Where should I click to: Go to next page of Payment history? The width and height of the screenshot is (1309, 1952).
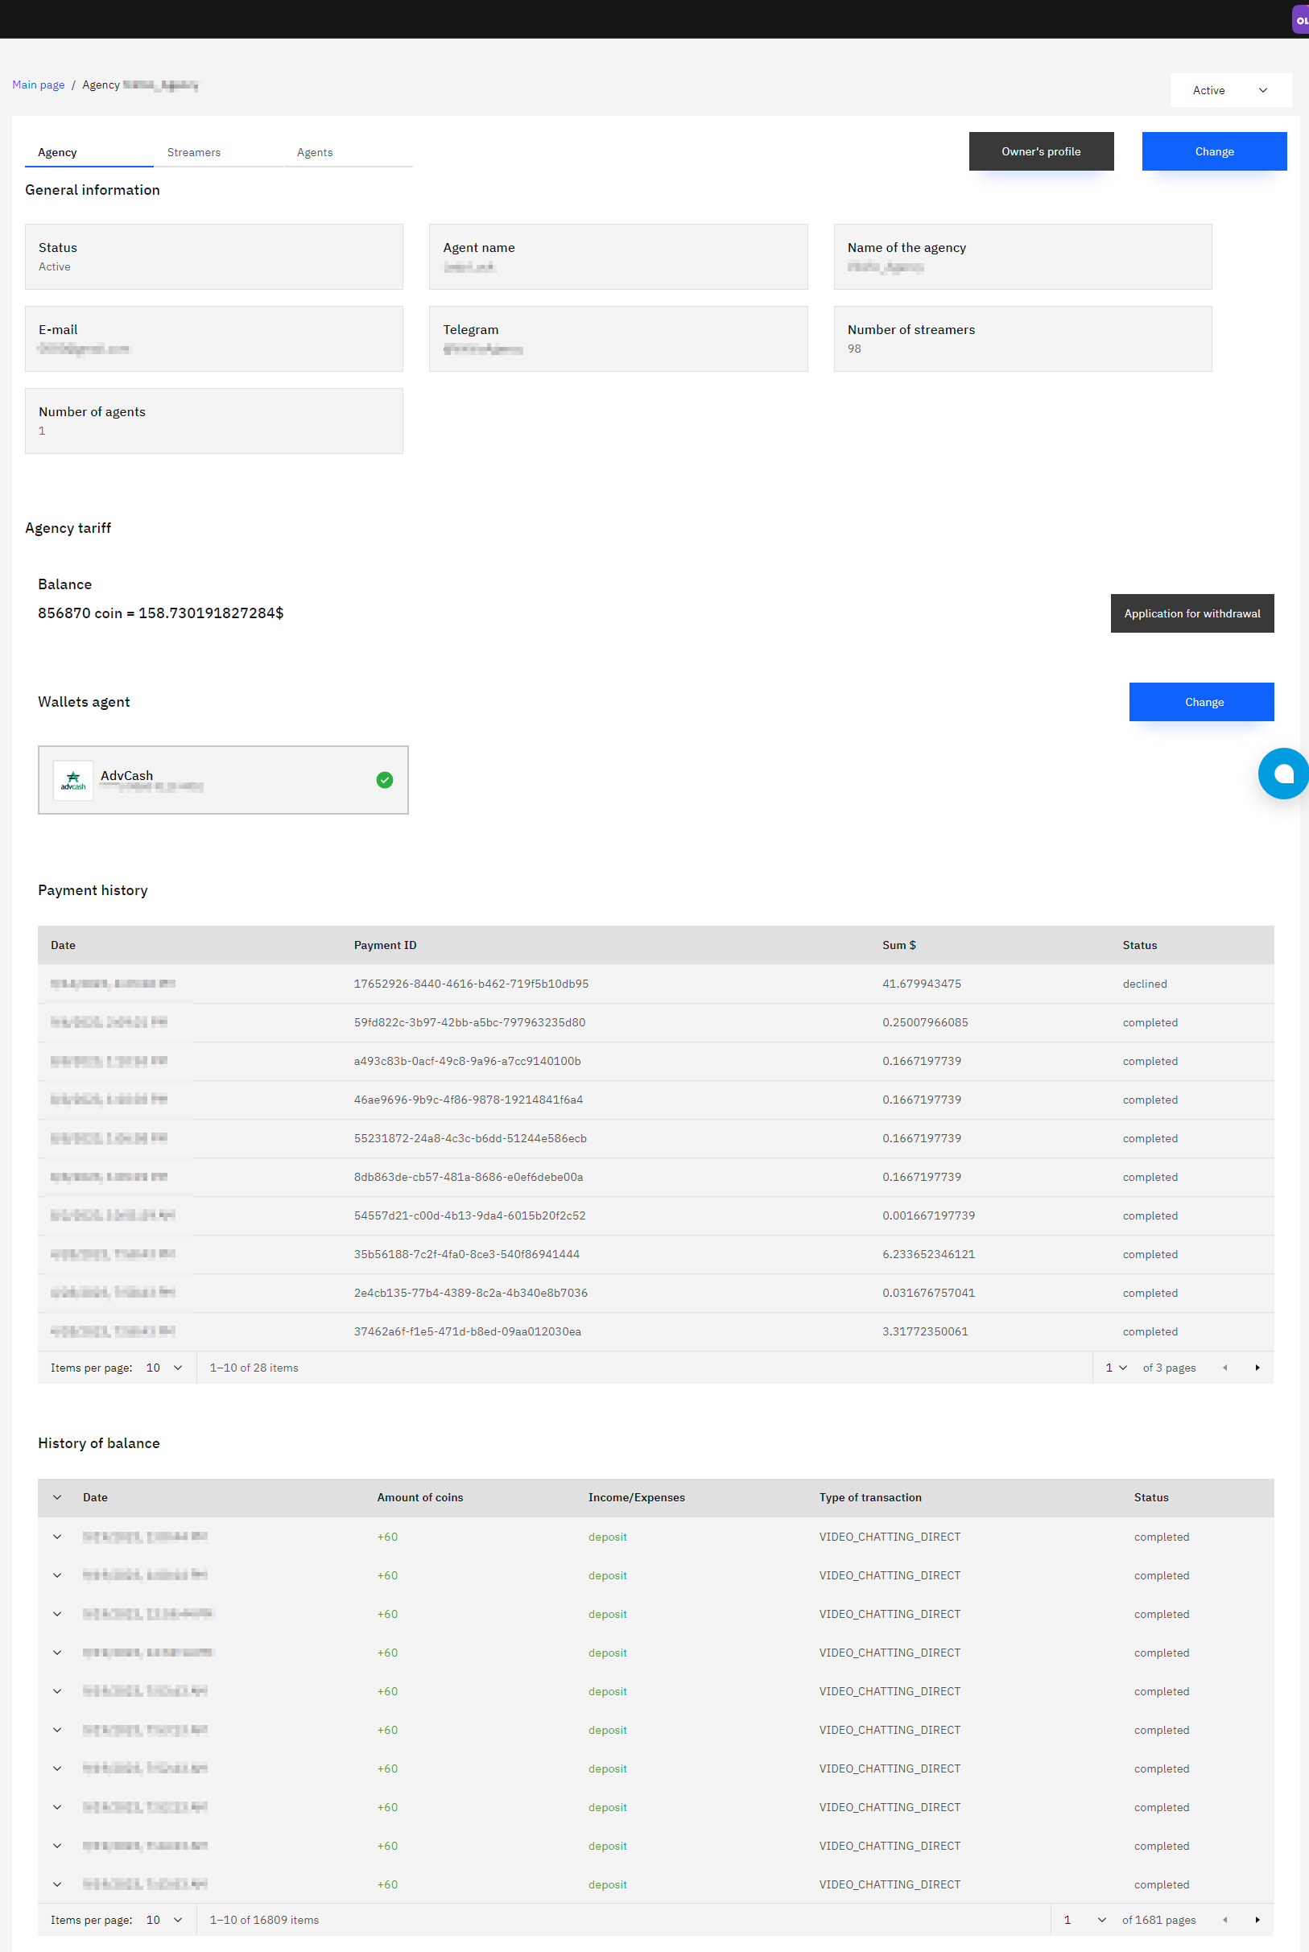[1257, 1367]
